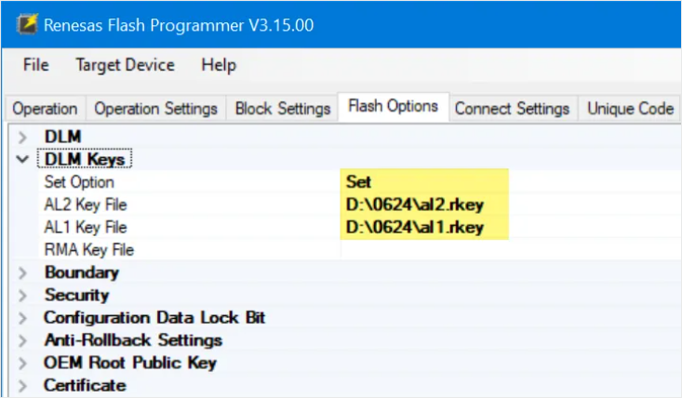The width and height of the screenshot is (682, 398).
Task: Expand the OEM Root Public Key group
Action: tap(22, 364)
